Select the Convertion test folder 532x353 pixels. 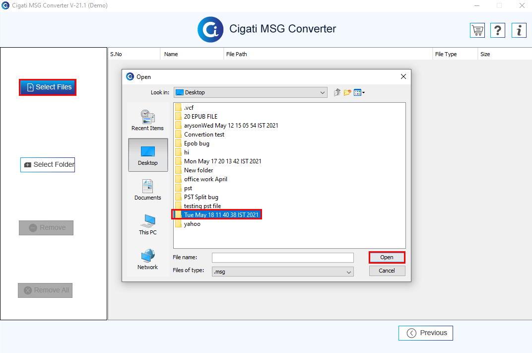click(200, 135)
